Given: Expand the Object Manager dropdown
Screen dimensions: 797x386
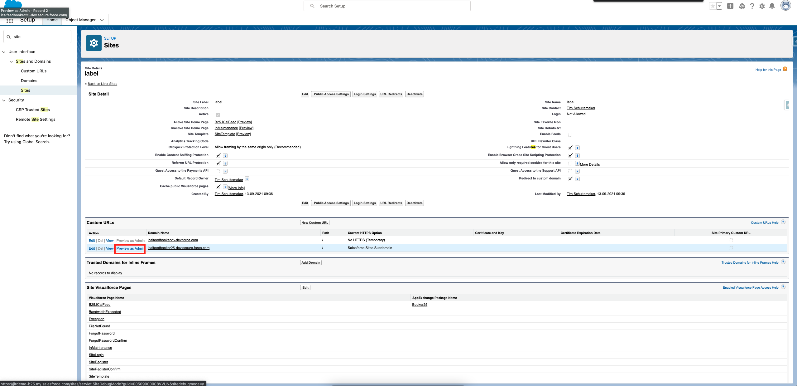Looking at the screenshot, I should click(102, 20).
